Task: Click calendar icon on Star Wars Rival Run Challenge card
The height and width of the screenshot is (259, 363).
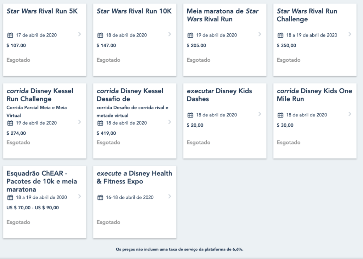Action: (280, 35)
